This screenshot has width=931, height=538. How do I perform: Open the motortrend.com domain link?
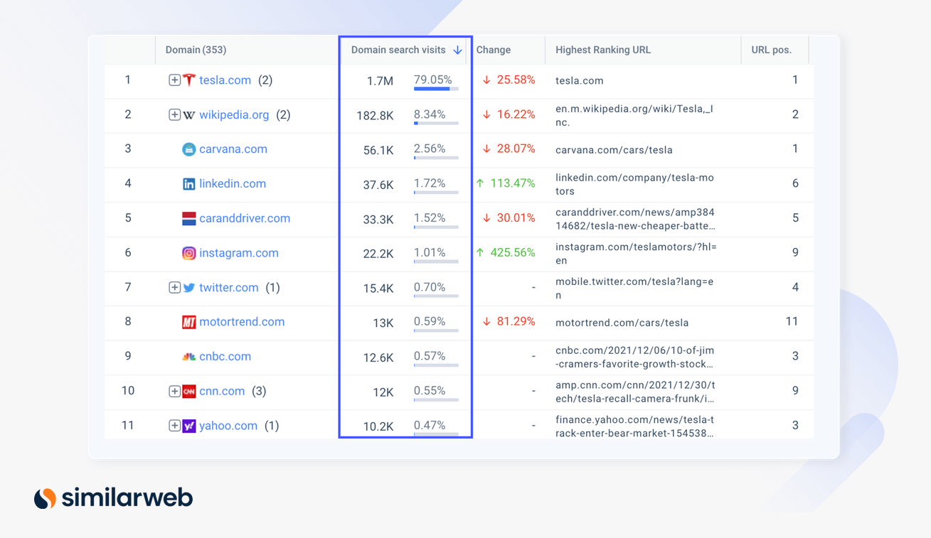click(x=242, y=321)
